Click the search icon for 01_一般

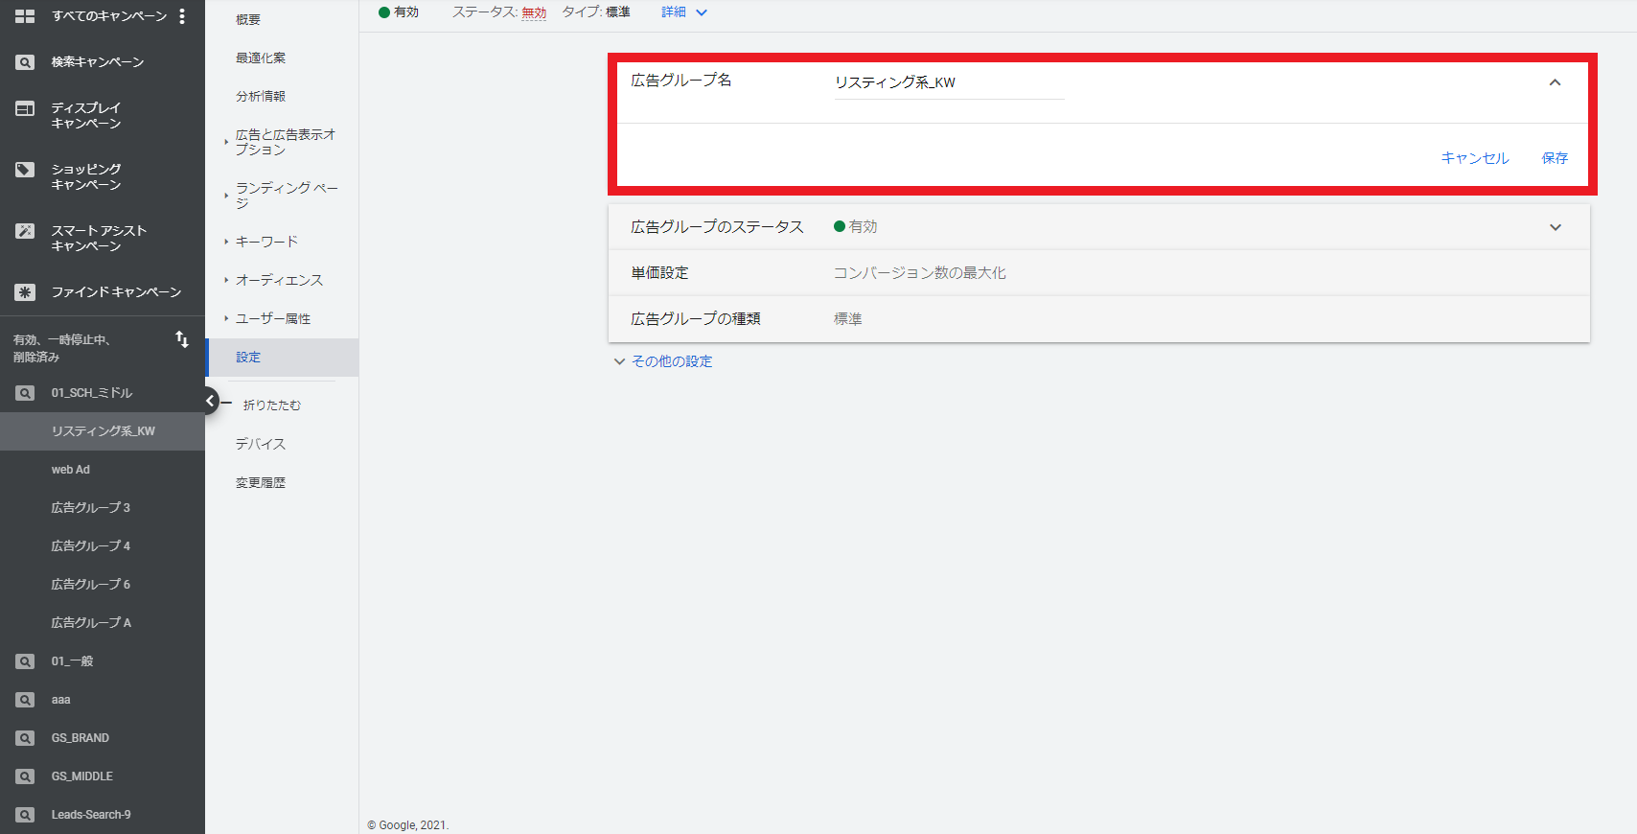coord(25,661)
